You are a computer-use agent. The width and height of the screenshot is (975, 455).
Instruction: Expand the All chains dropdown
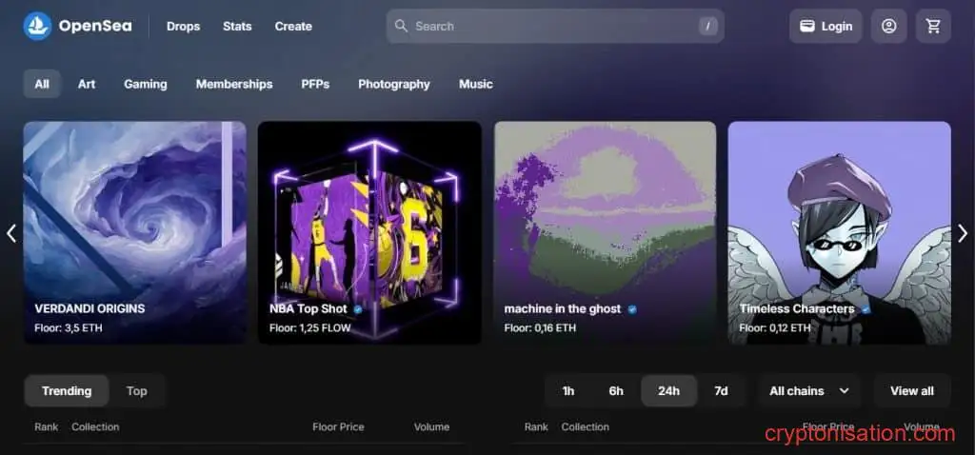pos(809,391)
